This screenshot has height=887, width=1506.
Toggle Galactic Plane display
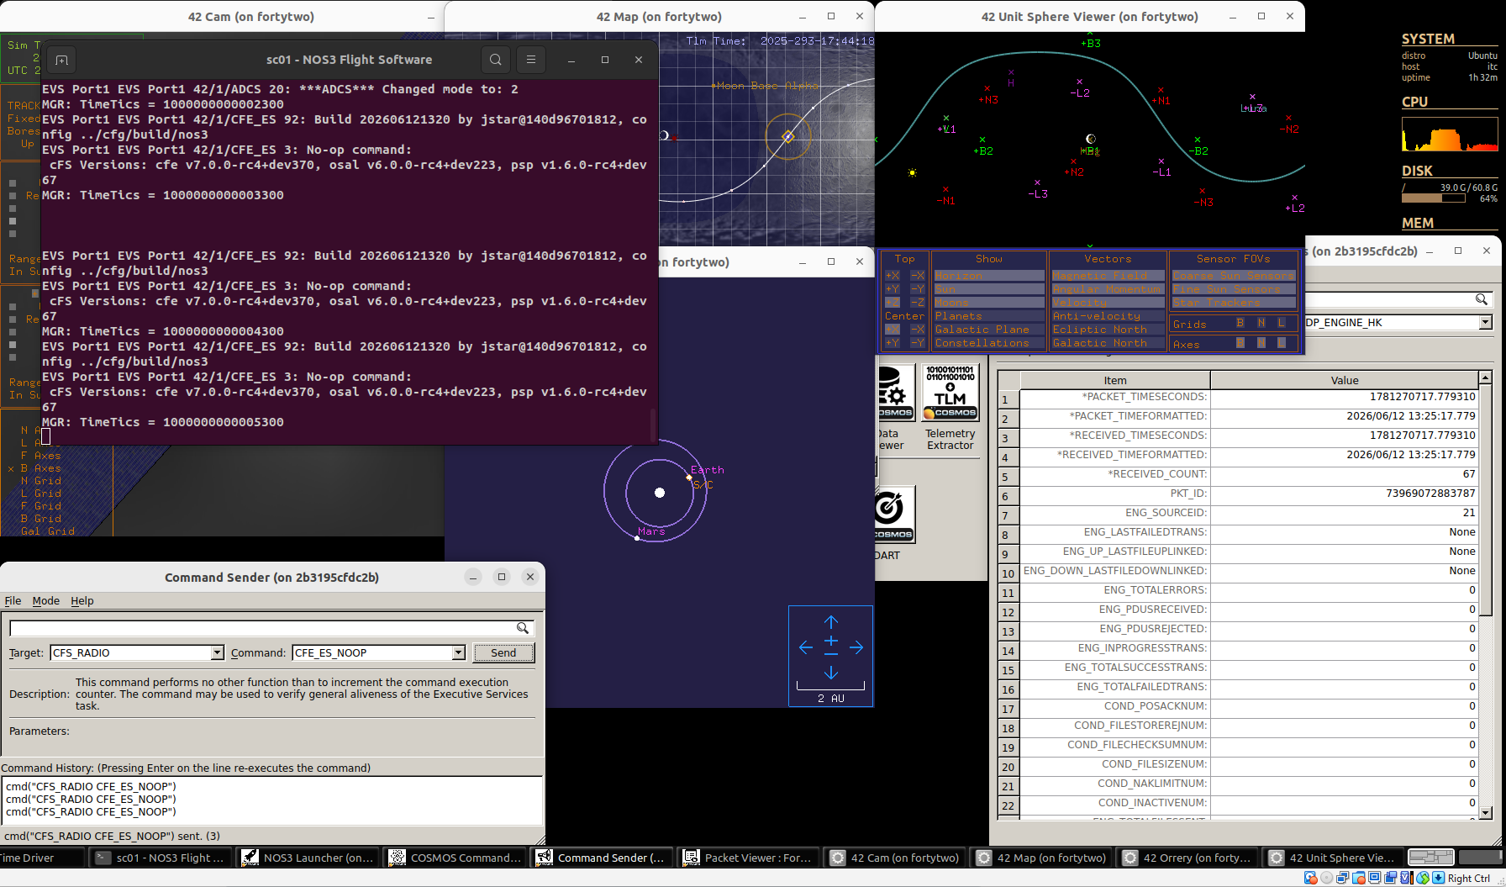988,330
